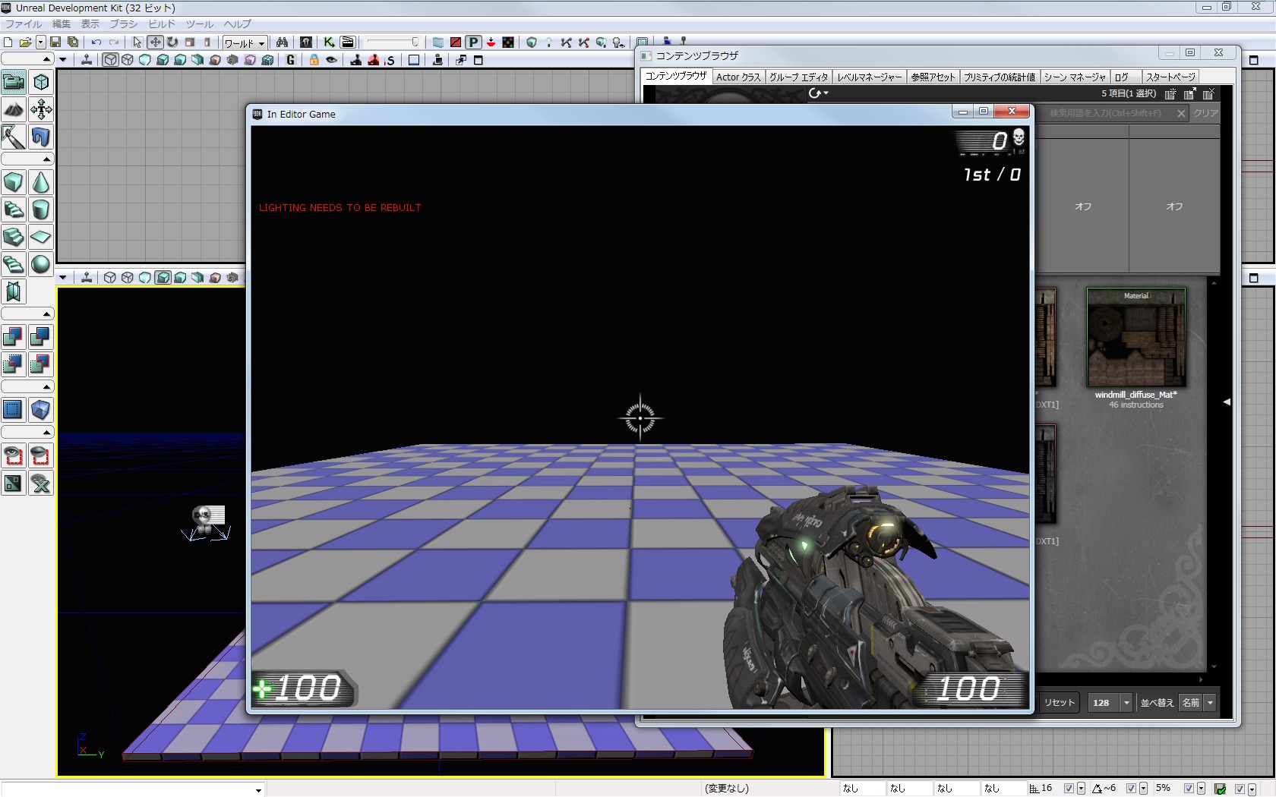1276x797 pixels.
Task: Click the クリア button beside search
Action: click(x=1205, y=113)
